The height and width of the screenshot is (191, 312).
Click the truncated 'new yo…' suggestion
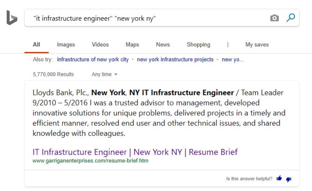tap(233, 59)
